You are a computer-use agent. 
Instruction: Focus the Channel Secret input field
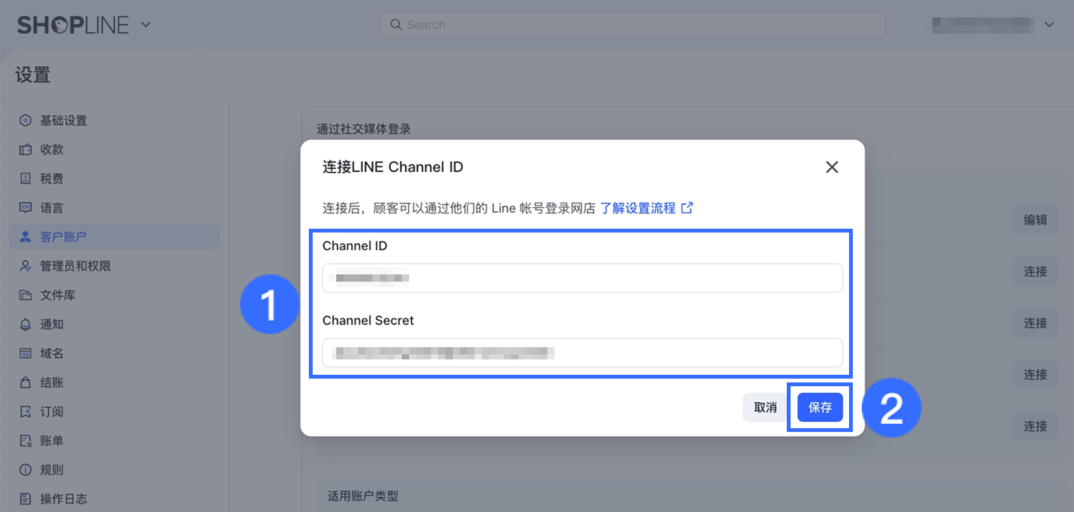click(582, 353)
